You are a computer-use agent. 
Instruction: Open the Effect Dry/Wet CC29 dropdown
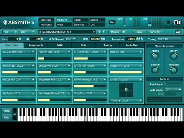click(x=105, y=52)
